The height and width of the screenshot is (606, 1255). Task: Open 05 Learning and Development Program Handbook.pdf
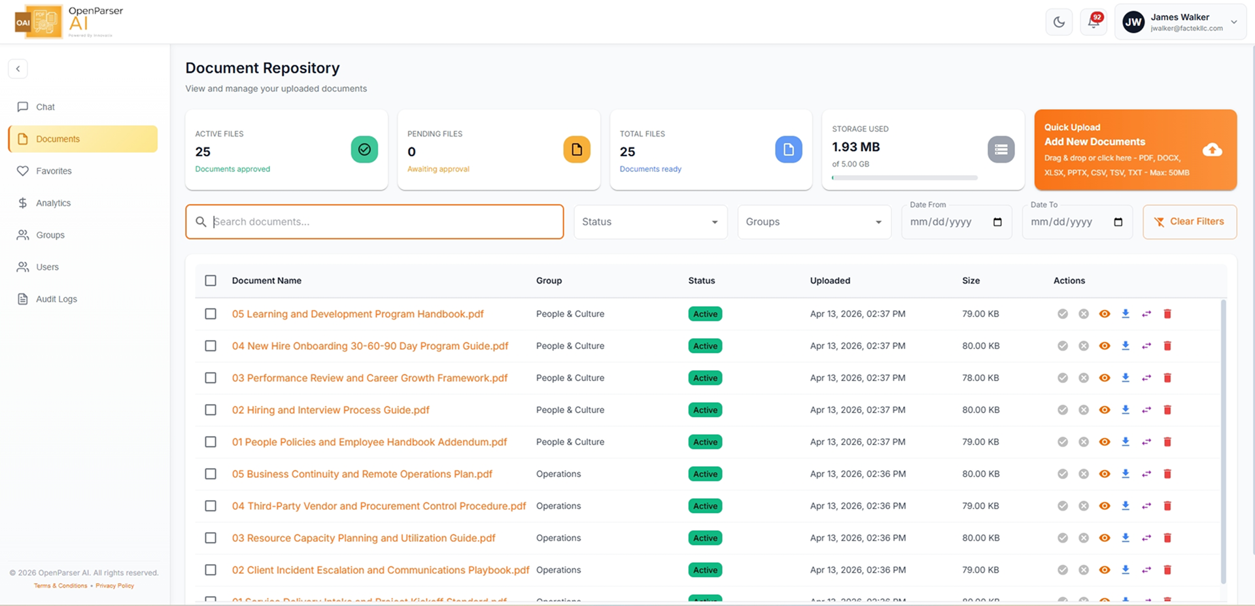coord(358,314)
